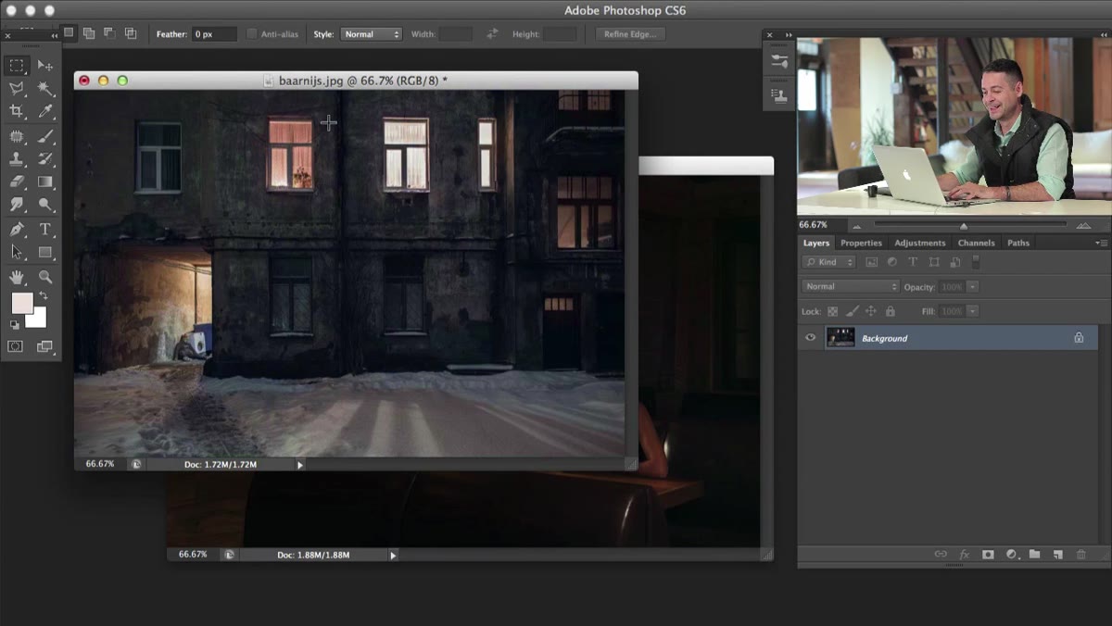Select the Pen tool

pos(17,230)
